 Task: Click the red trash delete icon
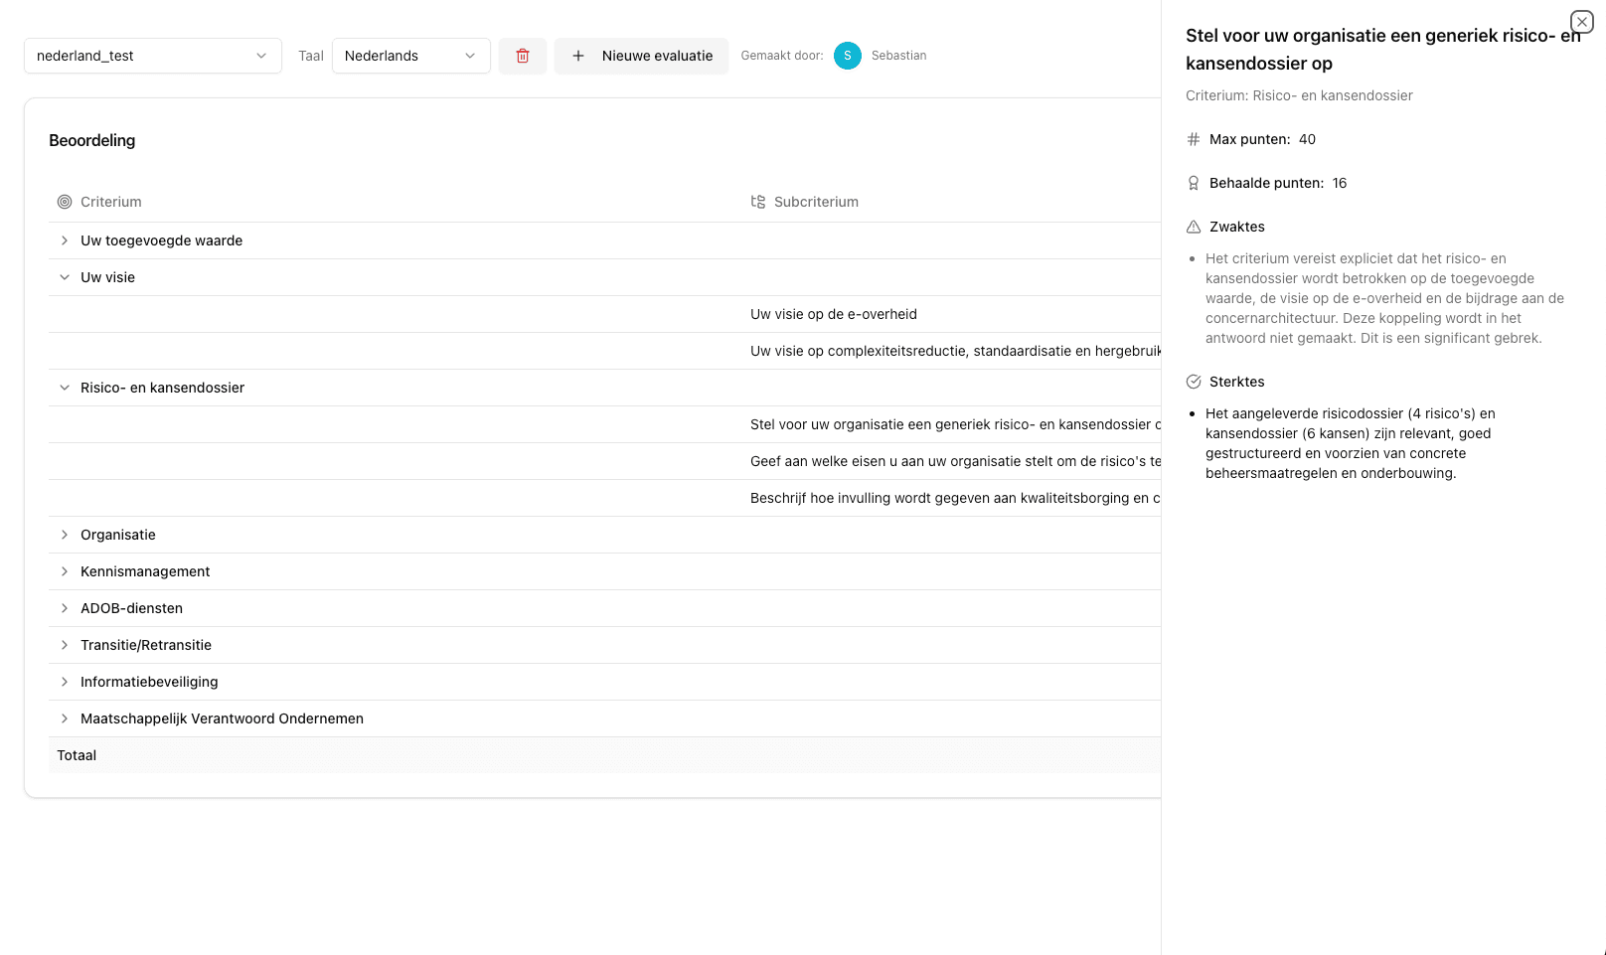pos(522,56)
